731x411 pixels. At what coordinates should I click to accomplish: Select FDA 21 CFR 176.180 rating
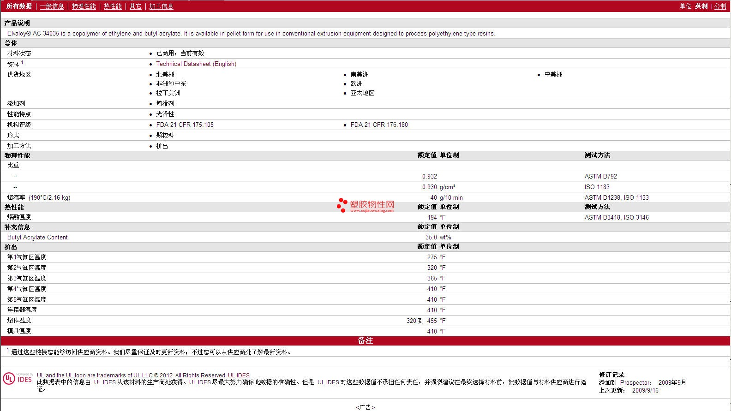pyautogui.click(x=379, y=125)
